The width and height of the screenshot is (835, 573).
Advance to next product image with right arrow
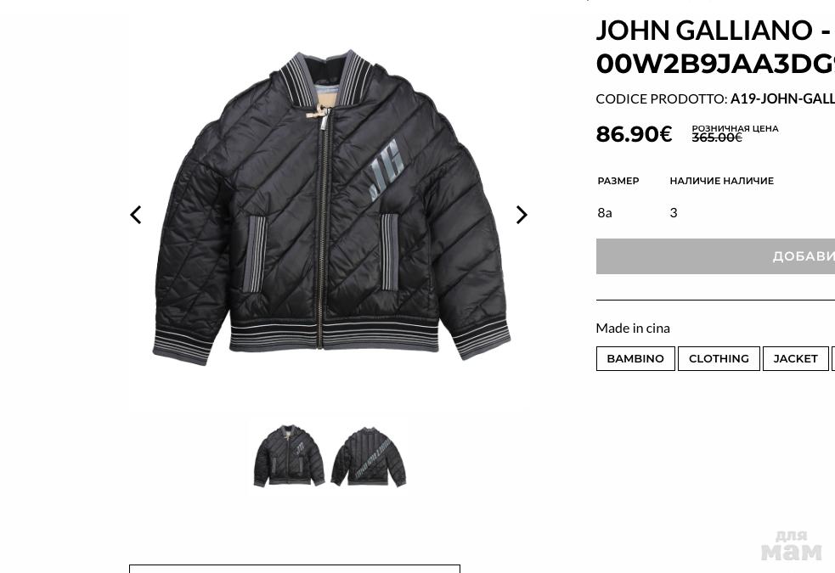522,215
